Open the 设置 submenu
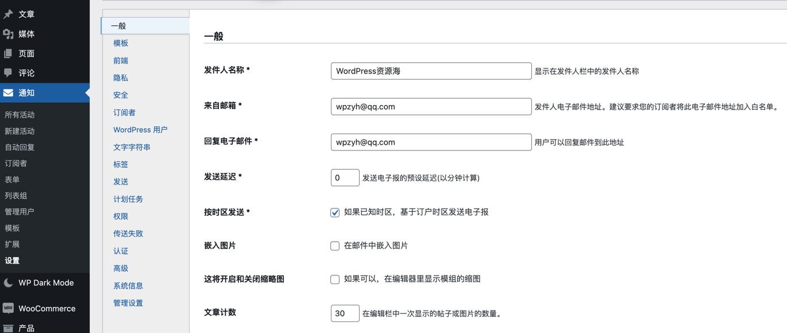This screenshot has height=333, width=787. click(12, 260)
